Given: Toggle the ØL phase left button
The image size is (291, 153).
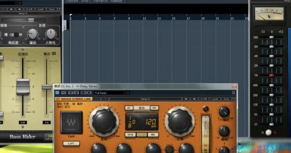Looking at the screenshot, I should [x=129, y=108].
